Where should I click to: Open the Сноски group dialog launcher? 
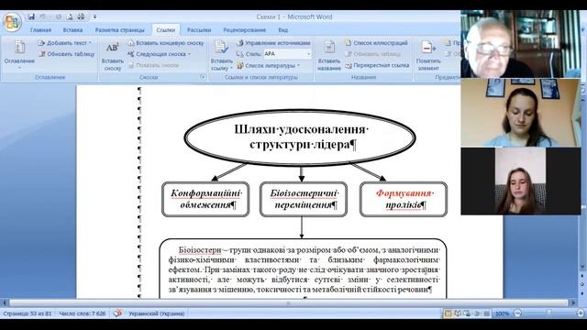point(203,77)
